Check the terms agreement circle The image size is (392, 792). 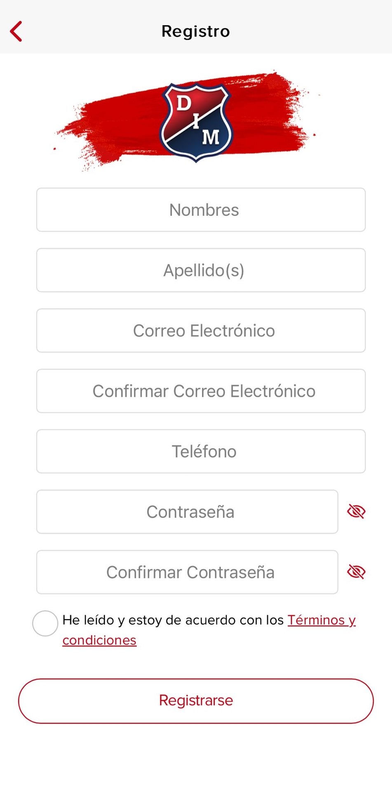45,623
